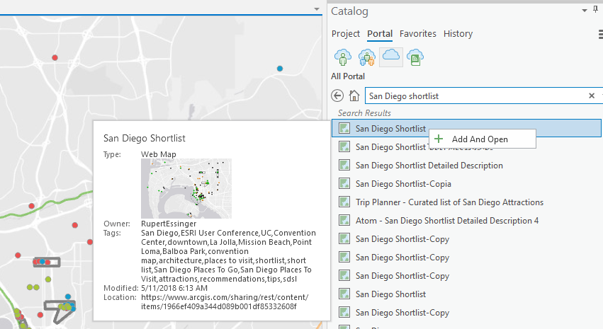Click the blue point on the map

(280, 69)
